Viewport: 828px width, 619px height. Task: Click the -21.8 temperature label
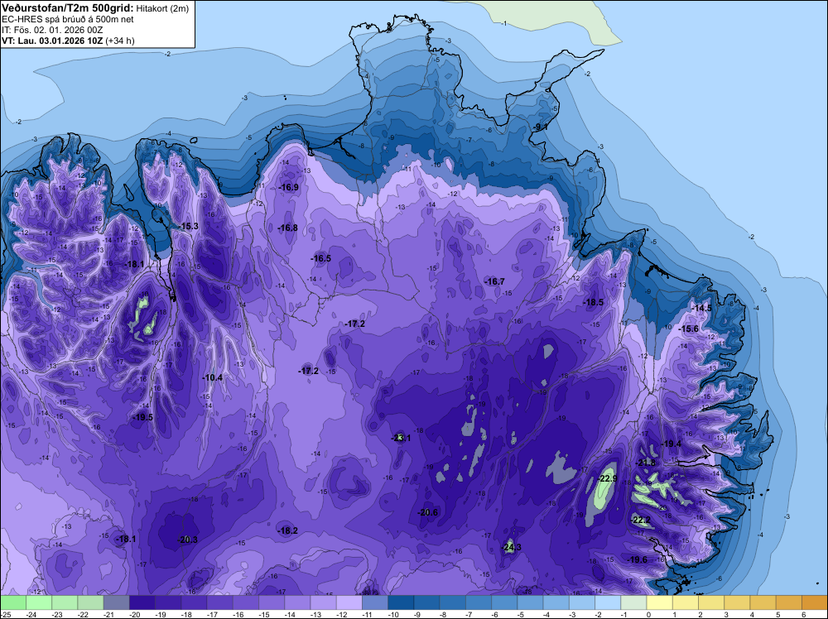point(646,463)
